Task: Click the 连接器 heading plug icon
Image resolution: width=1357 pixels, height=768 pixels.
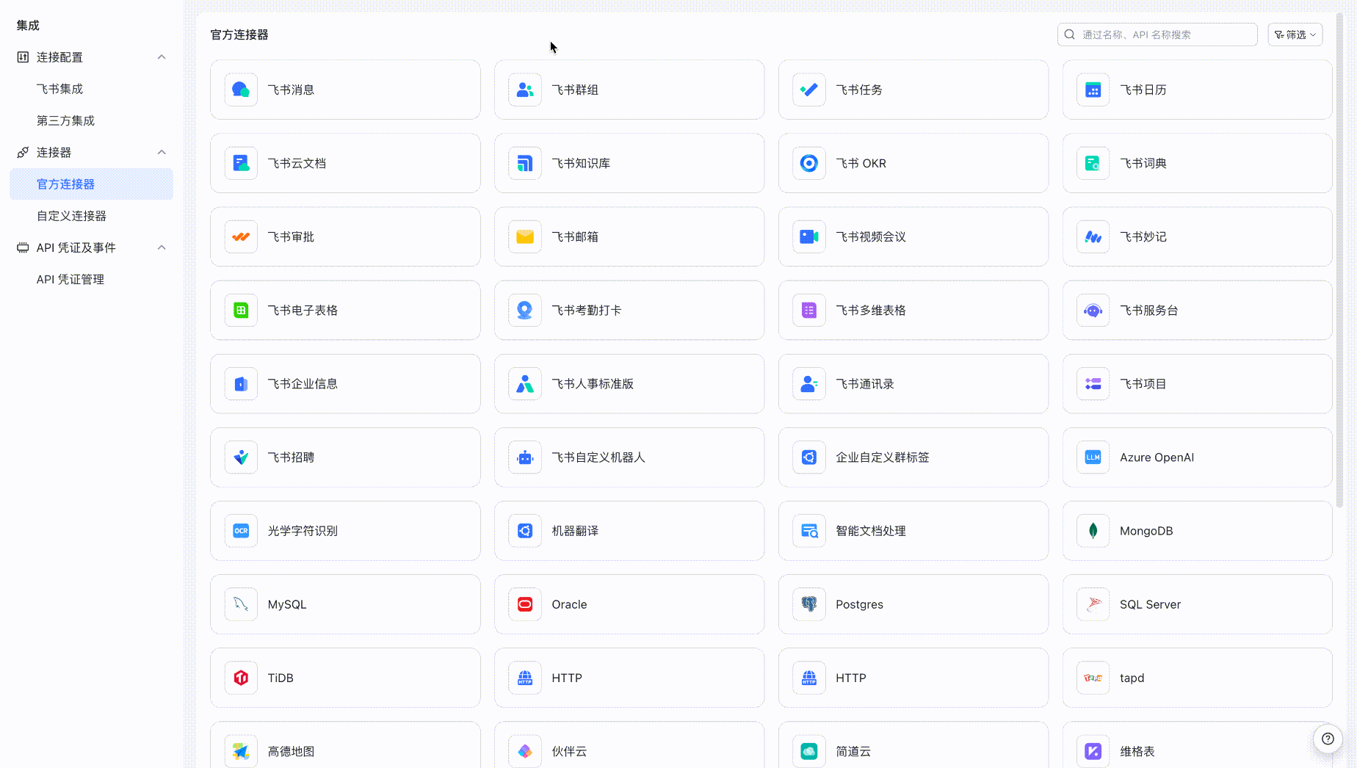Action: [23, 152]
